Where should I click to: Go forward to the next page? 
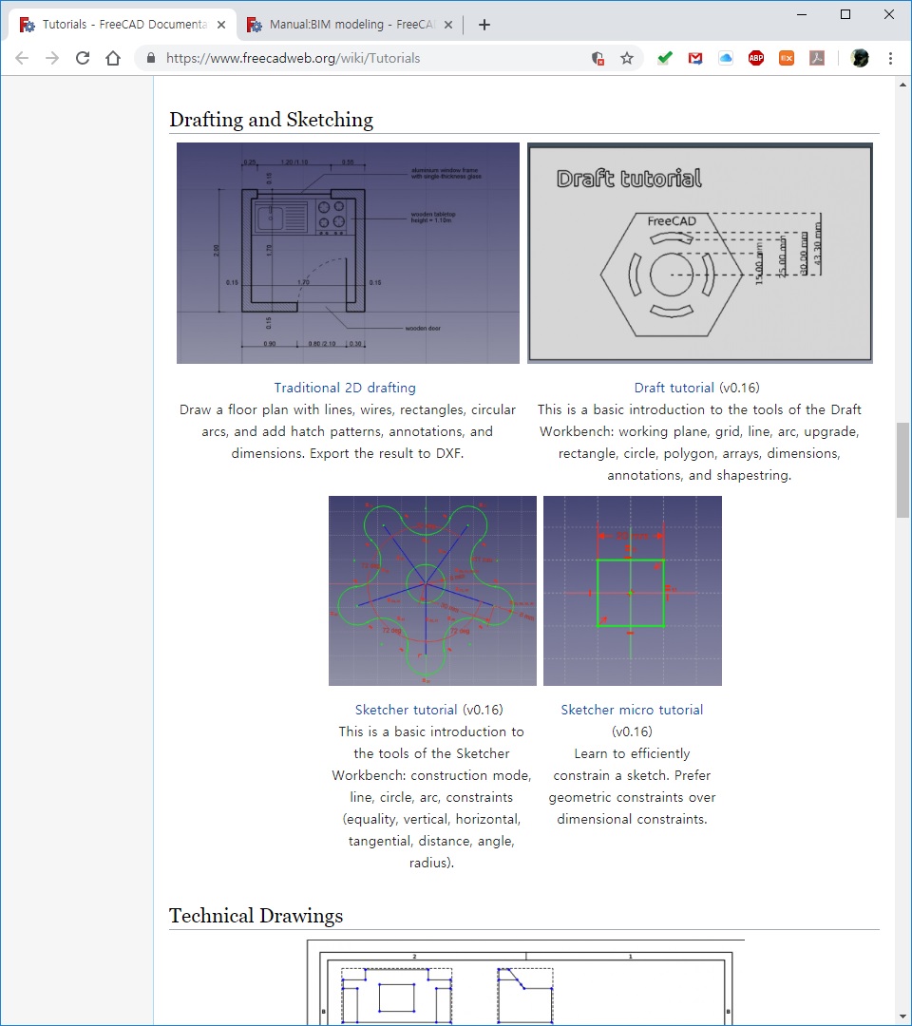click(52, 58)
